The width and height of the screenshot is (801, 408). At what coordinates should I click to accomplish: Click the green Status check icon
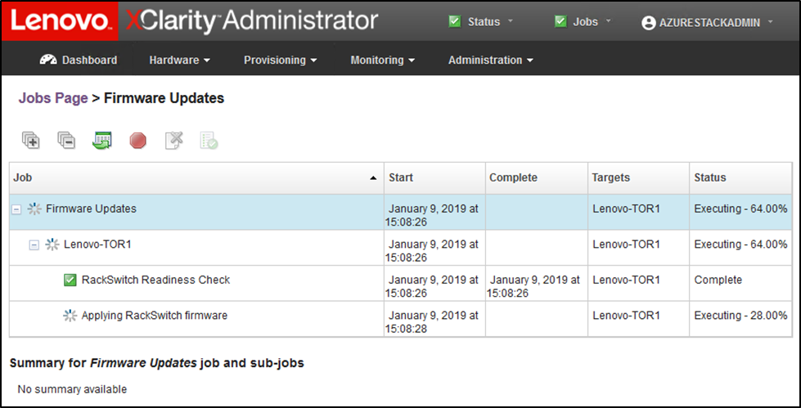pyautogui.click(x=455, y=21)
